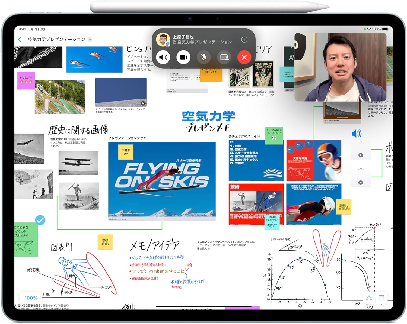Tap the blue checkmark badge on the green note
This screenshot has height=324, width=407.
coord(40,220)
